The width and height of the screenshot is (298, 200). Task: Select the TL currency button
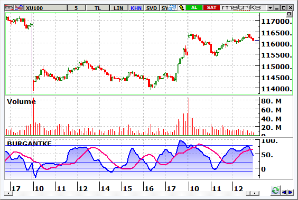[x=98, y=8]
